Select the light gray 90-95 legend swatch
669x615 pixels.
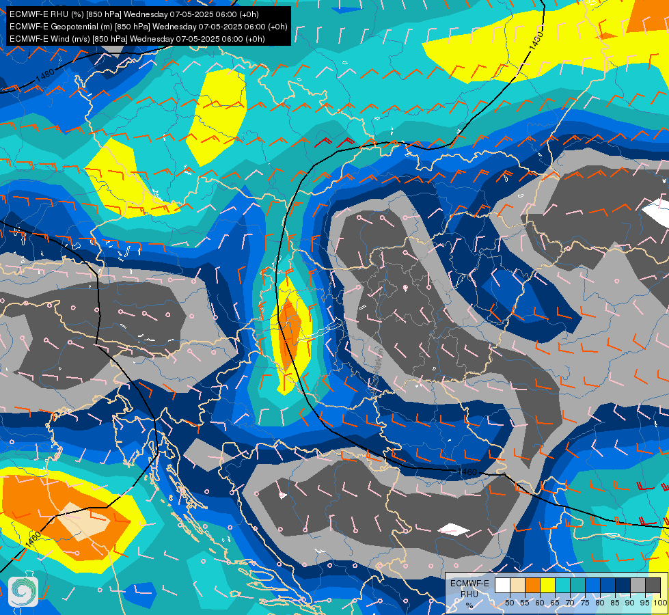coord(638,585)
